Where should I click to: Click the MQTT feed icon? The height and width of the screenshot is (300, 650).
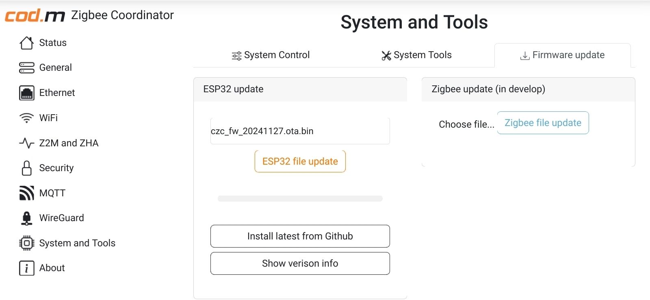point(26,193)
